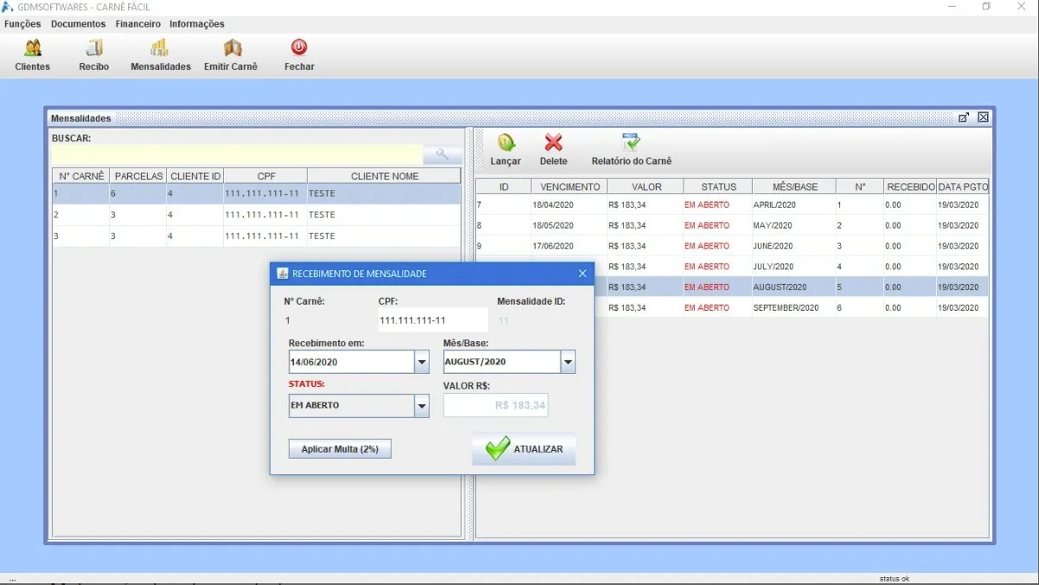Click the Recibo toolbar icon
This screenshot has height=585, width=1039.
point(93,49)
